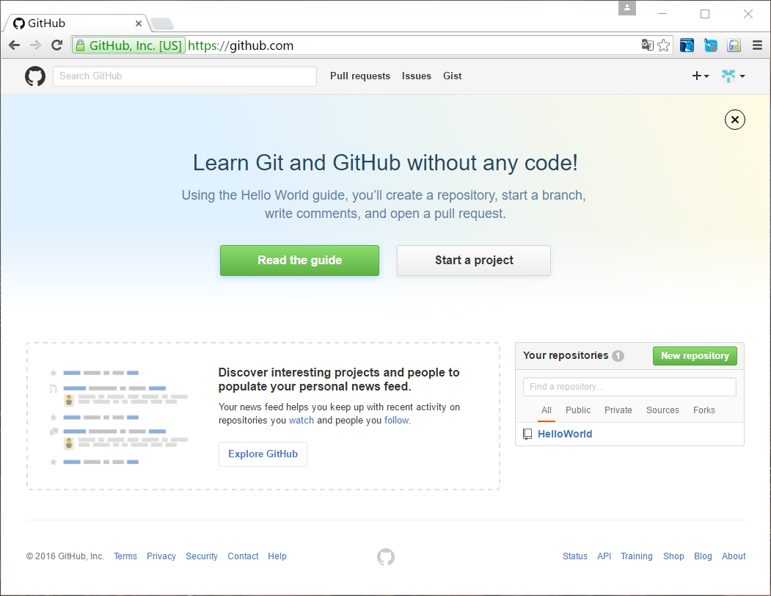
Task: Expand the plus create-new dropdown
Action: tap(700, 76)
